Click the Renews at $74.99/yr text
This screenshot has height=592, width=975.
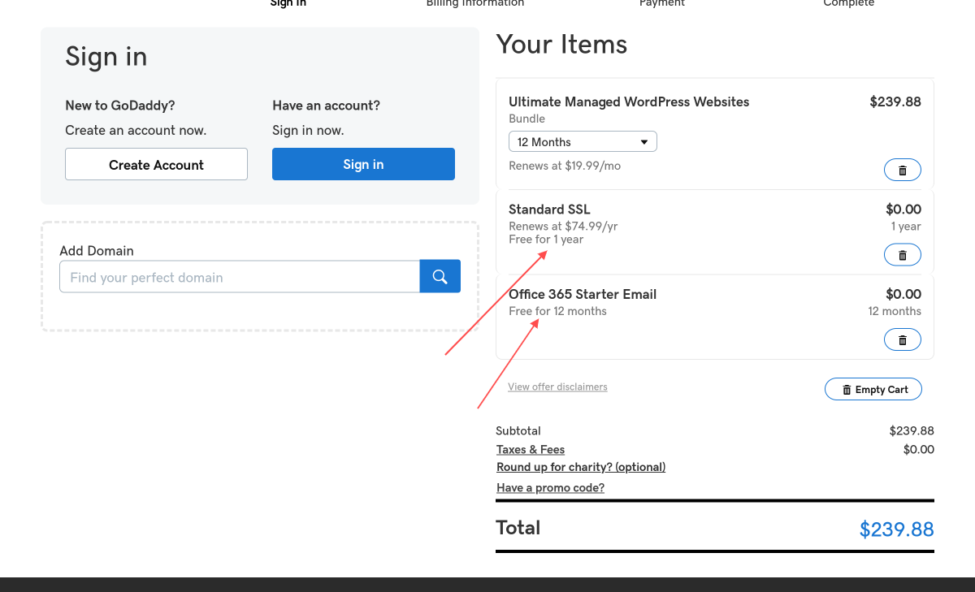tap(563, 226)
